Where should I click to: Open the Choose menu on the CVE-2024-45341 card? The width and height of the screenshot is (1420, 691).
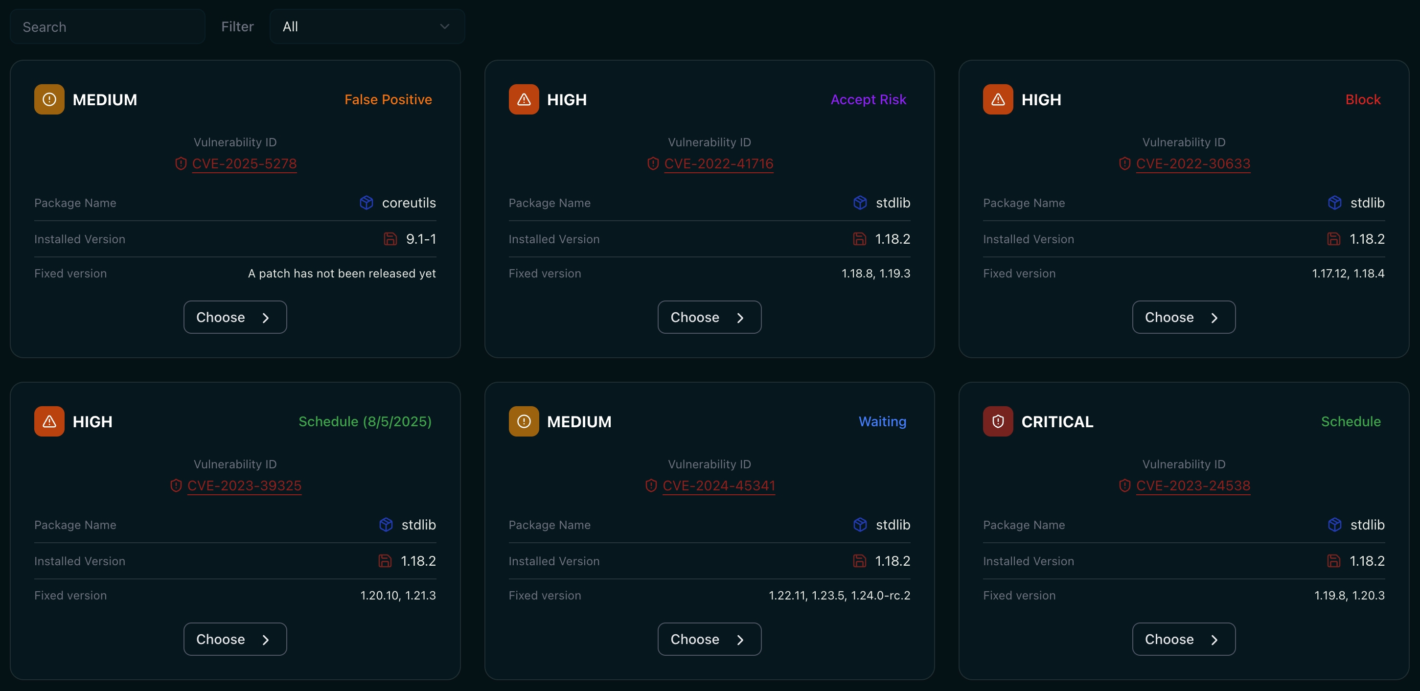point(709,639)
